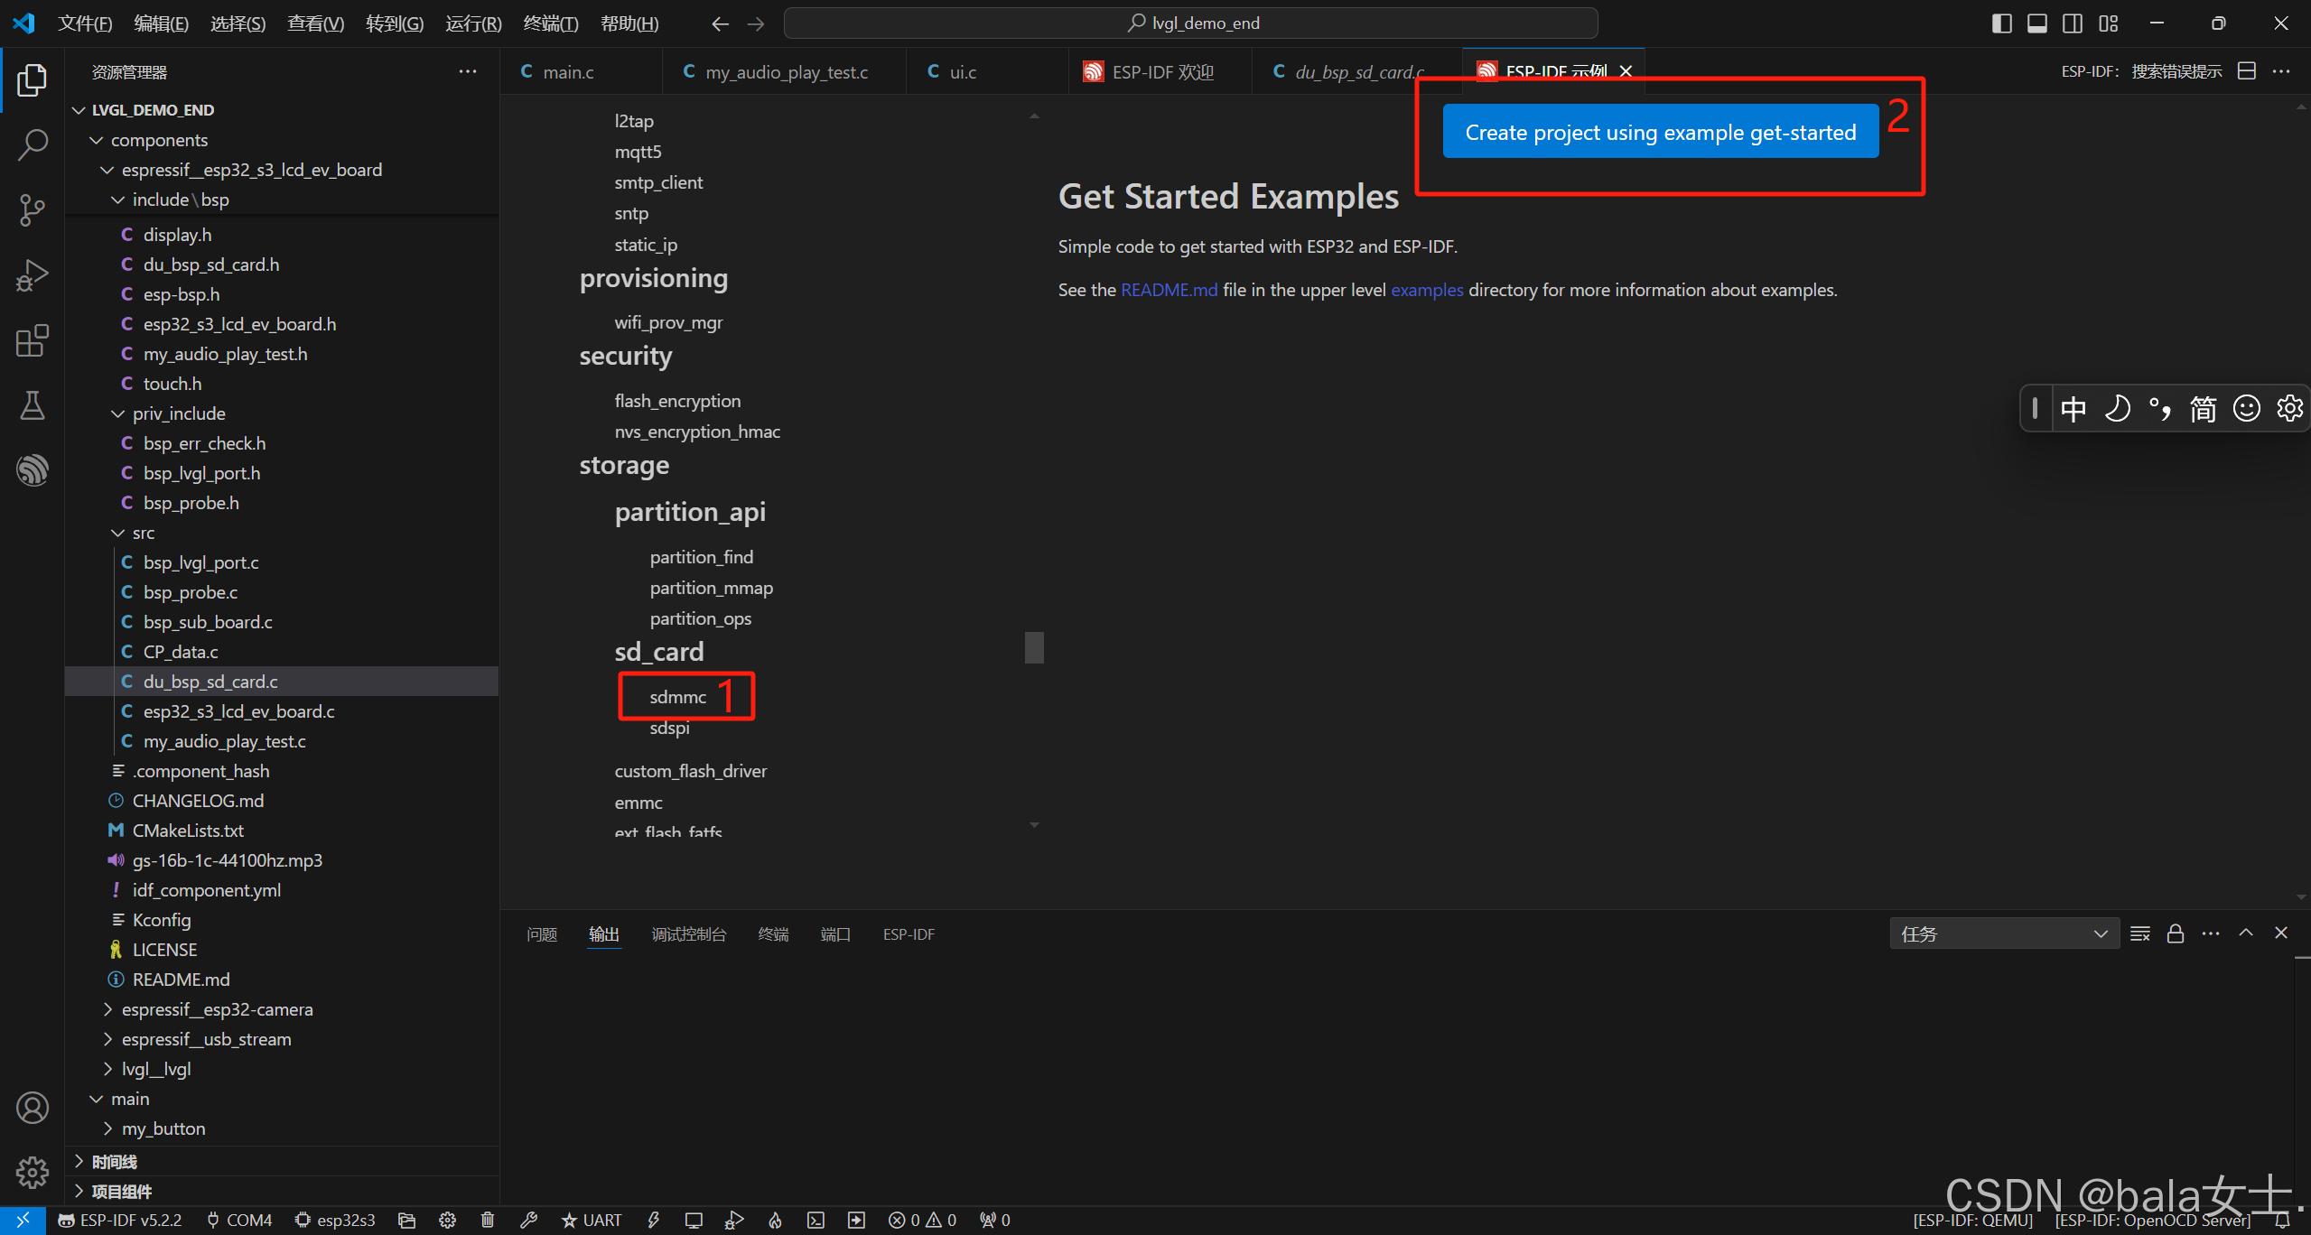Image resolution: width=2311 pixels, height=1235 pixels.
Task: Open SDK configuration editor gear in status bar
Action: [447, 1221]
